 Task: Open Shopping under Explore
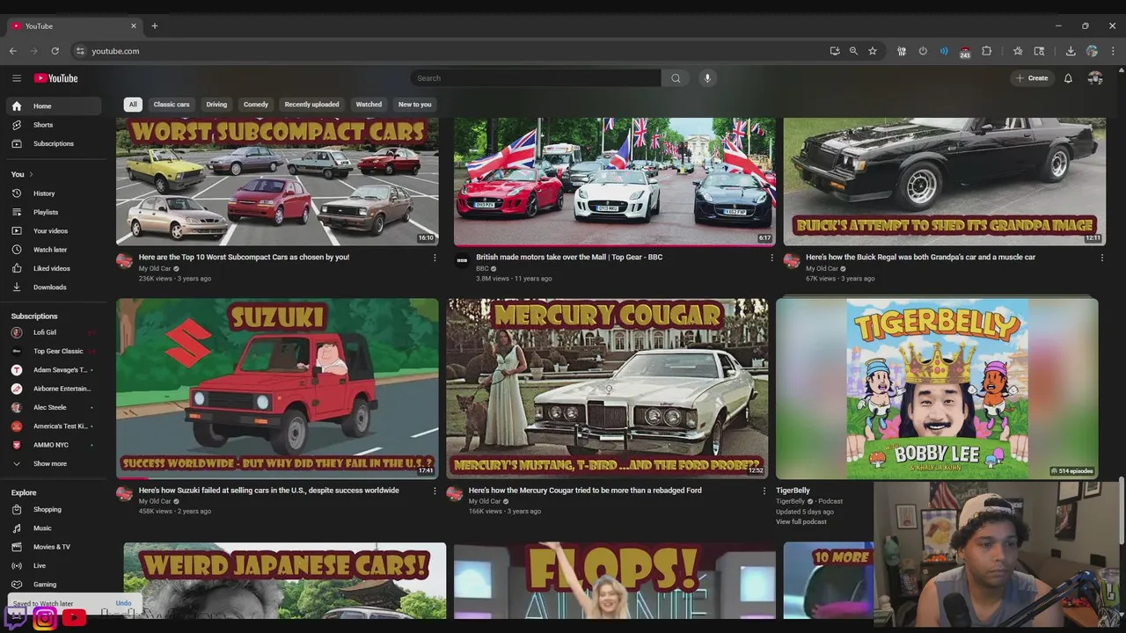click(x=55, y=509)
